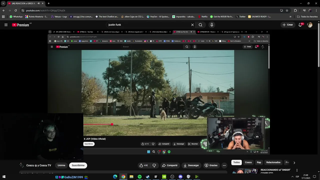Open the Windows Start menu

4,177
